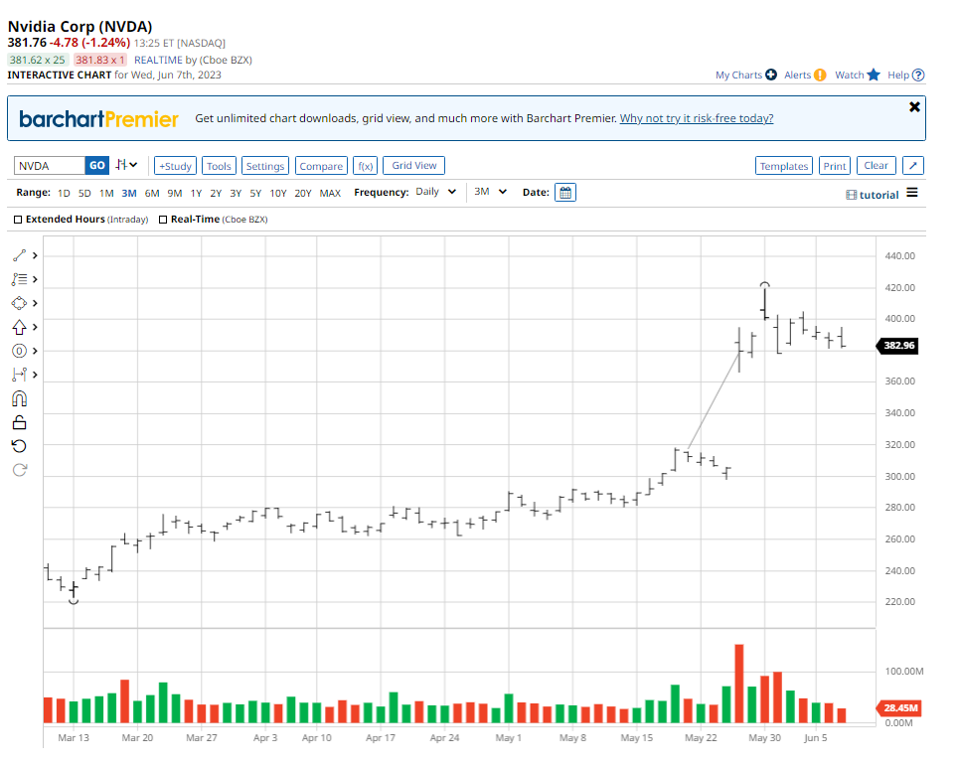Click the undo arrow icon
The height and width of the screenshot is (767, 958).
[19, 446]
